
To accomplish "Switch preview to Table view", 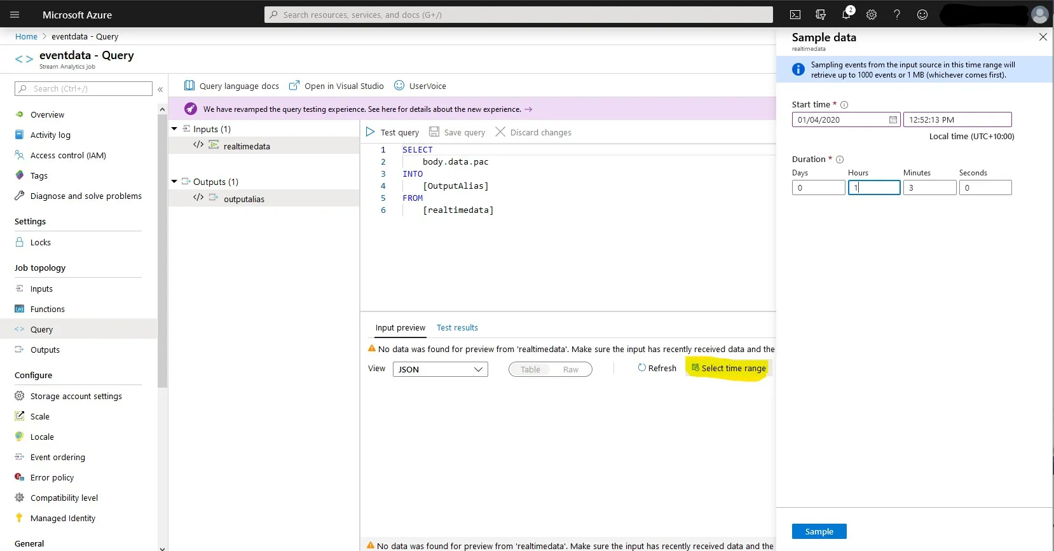I will coord(530,369).
